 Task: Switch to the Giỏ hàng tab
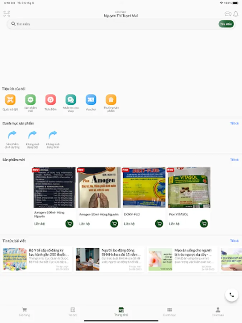click(24, 312)
